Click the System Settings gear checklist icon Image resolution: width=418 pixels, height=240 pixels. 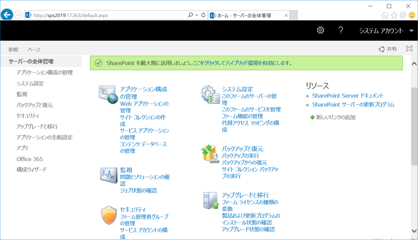(x=210, y=95)
